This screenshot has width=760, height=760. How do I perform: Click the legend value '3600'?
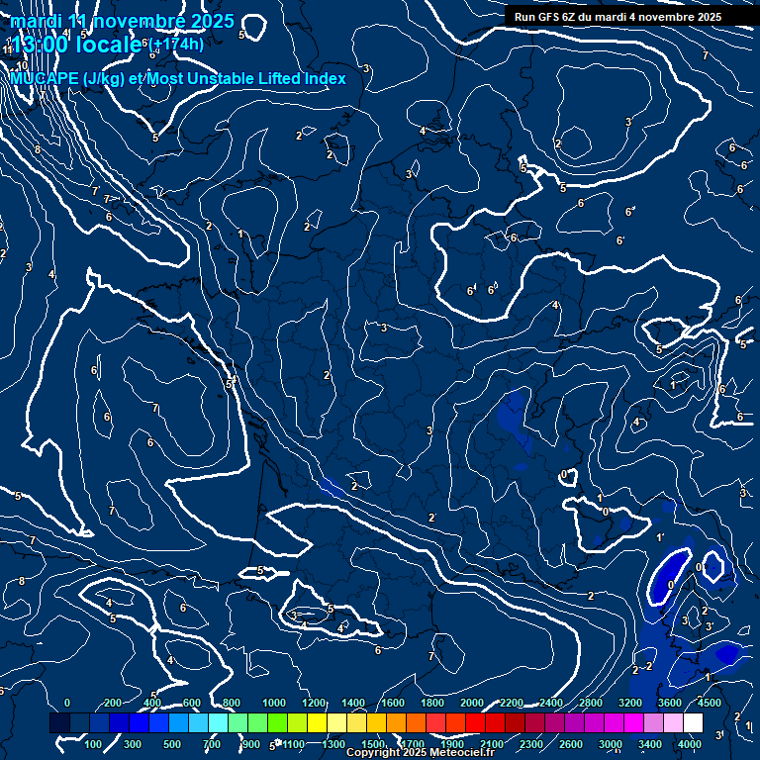pyautogui.click(x=670, y=703)
